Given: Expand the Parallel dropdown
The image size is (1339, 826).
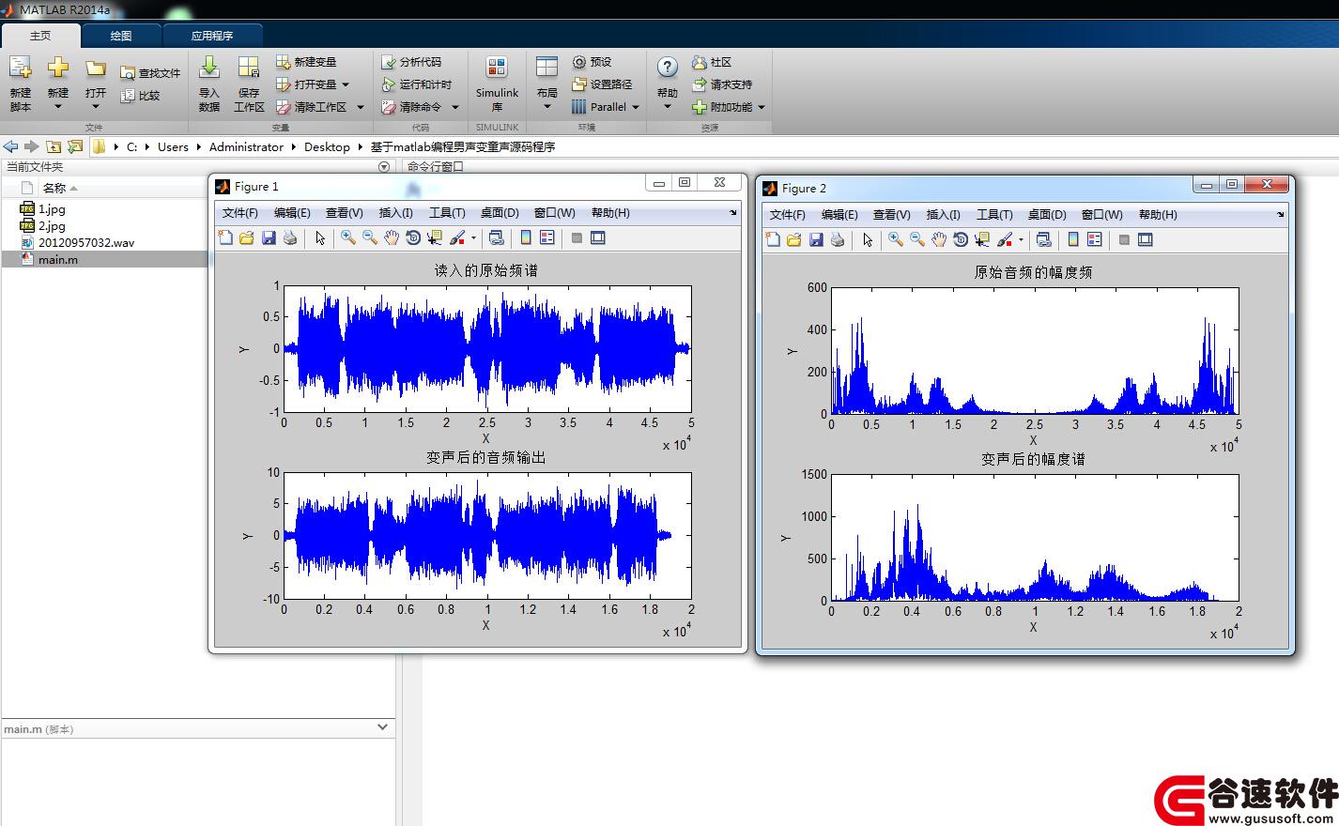Looking at the screenshot, I should [635, 107].
